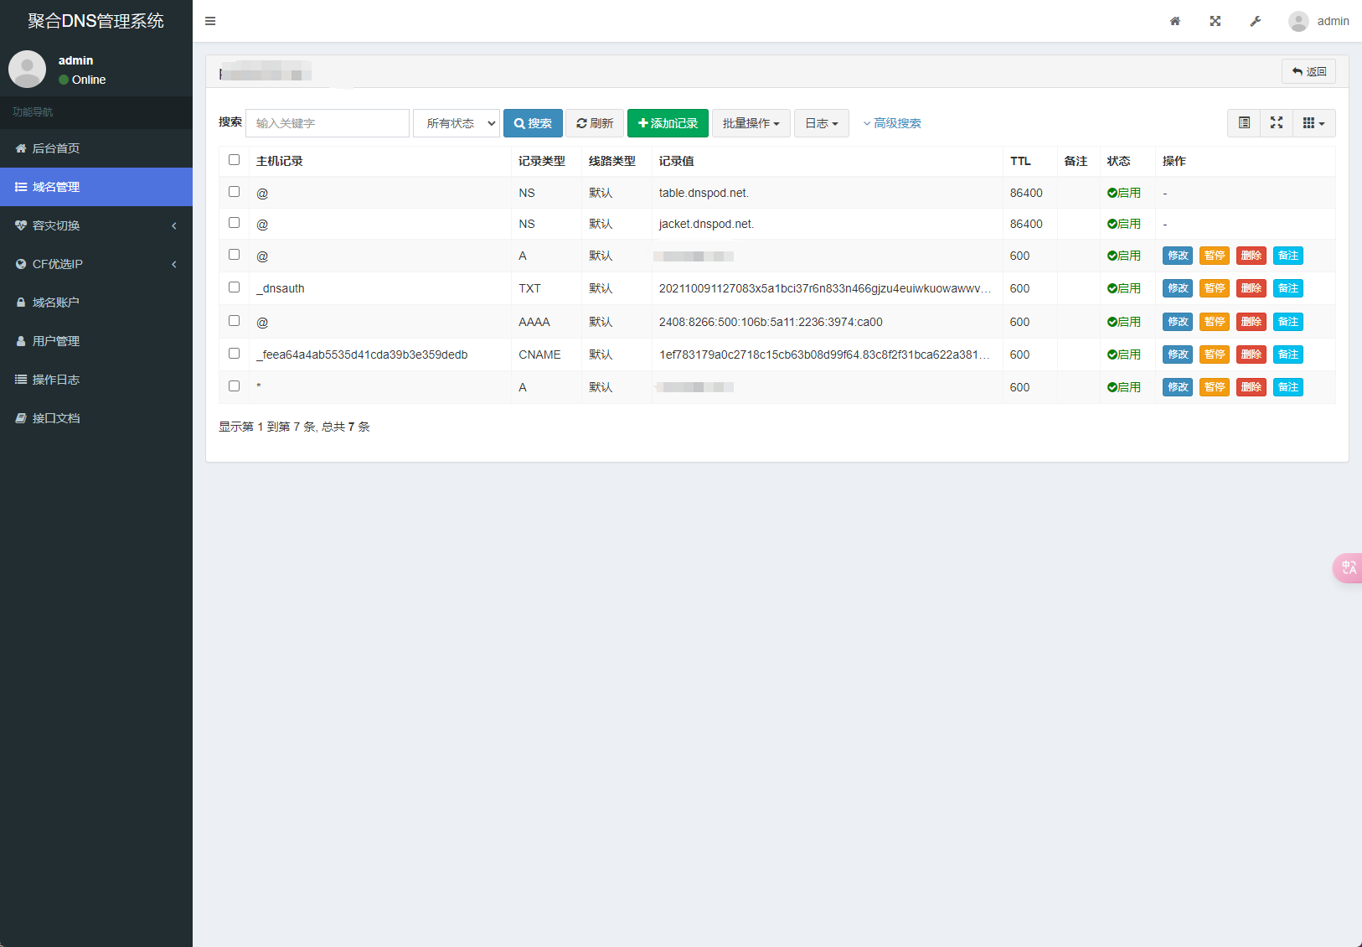Click the 刷新 refresh button

point(595,123)
